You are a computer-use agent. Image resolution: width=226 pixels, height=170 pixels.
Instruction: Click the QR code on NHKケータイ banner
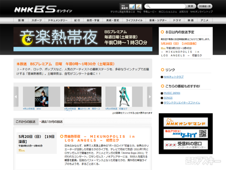pos(203,133)
